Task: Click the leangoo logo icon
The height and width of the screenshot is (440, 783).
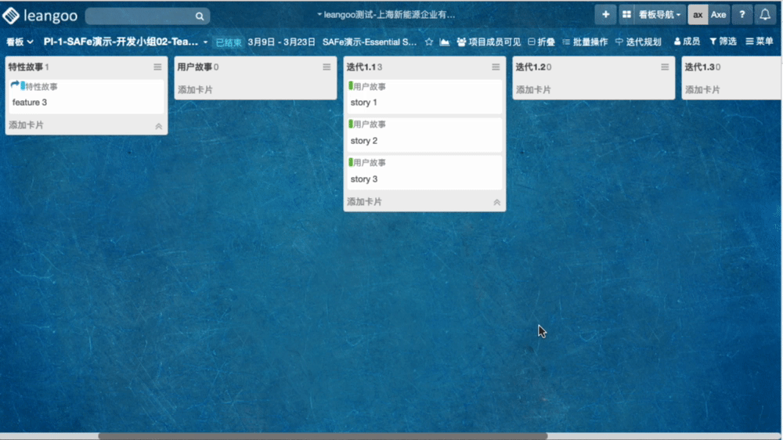Action: (11, 16)
